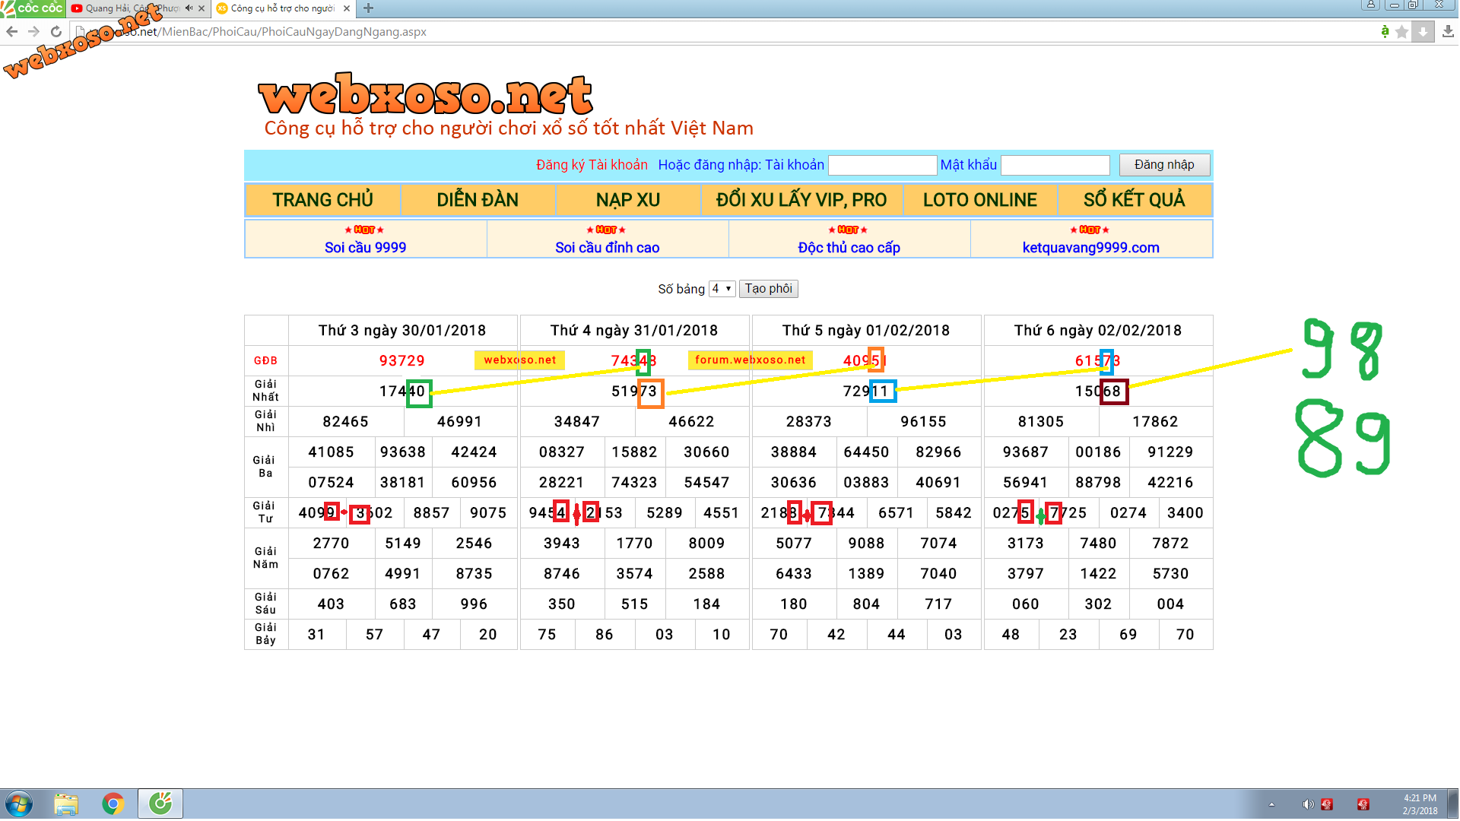Screen dimensions: 1460x821
Task: Click the webxoso.net logo header
Action: click(x=425, y=95)
